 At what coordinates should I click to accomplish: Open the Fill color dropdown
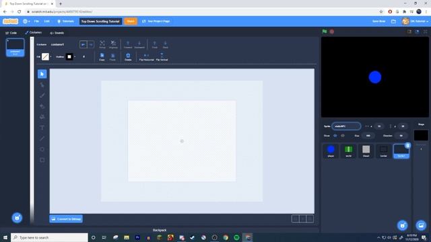(x=51, y=56)
